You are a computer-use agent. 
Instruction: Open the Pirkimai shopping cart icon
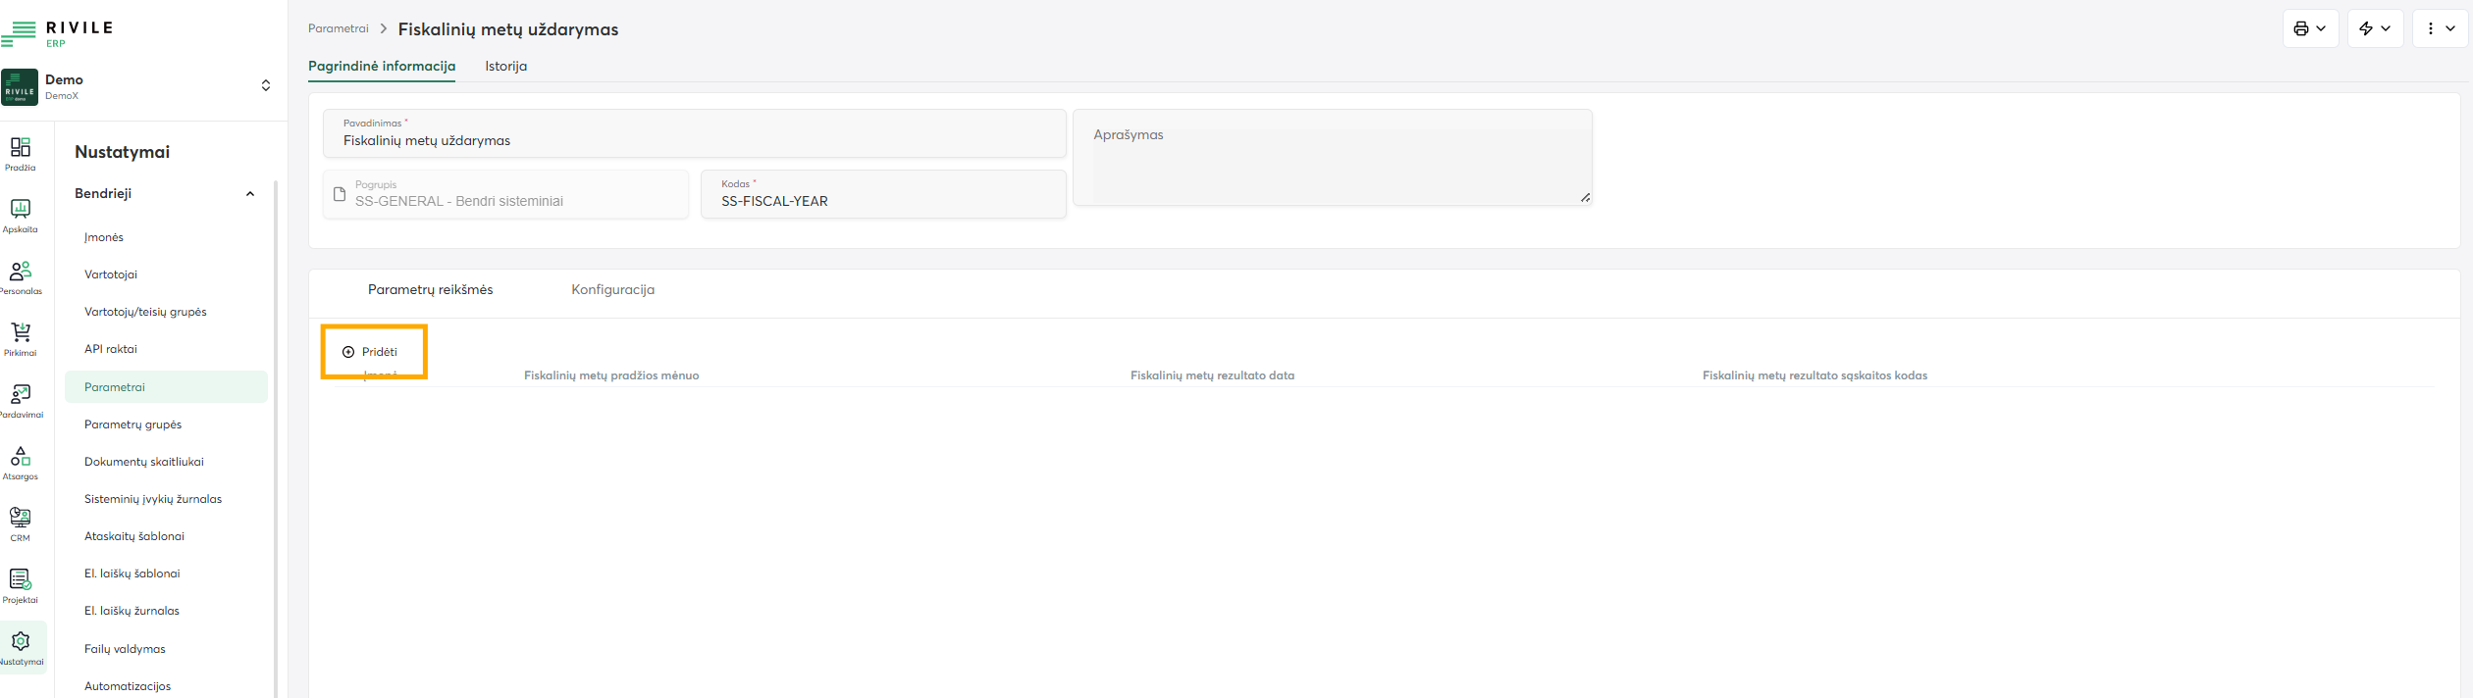21,338
